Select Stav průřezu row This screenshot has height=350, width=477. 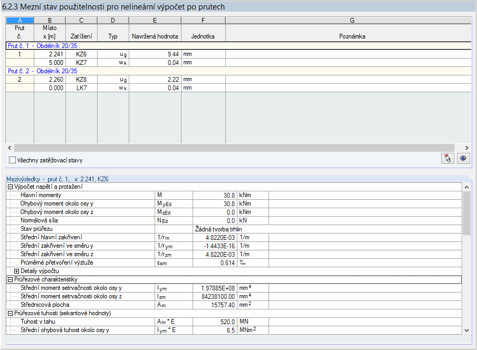(x=234, y=229)
